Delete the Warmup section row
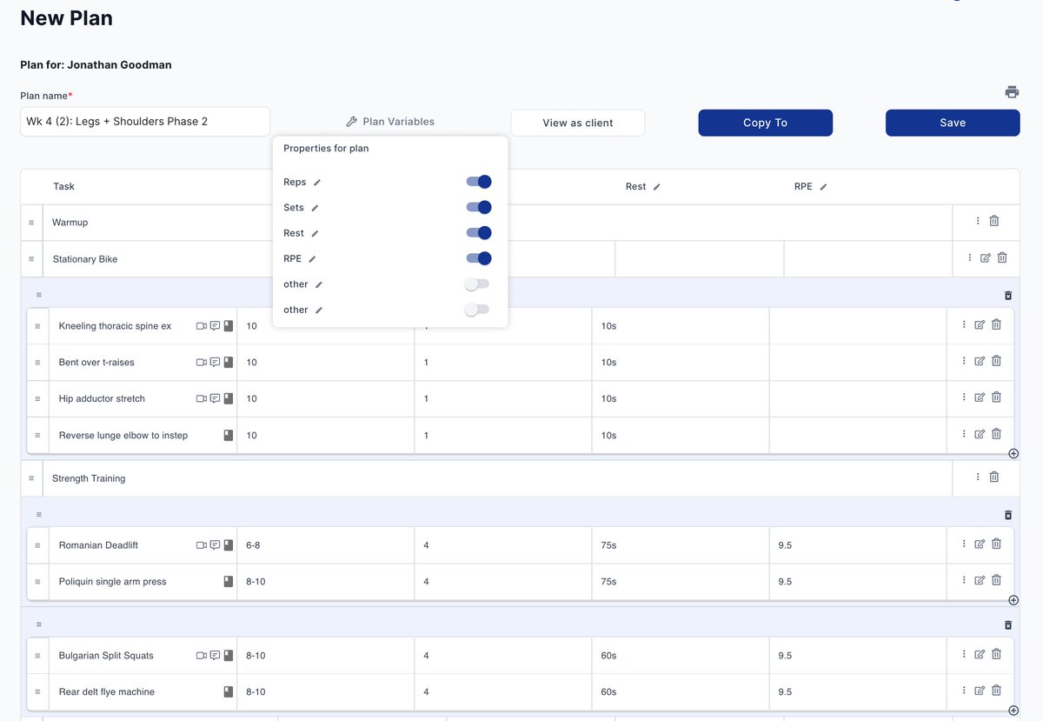Image resolution: width=1043 pixels, height=721 pixels. (994, 221)
